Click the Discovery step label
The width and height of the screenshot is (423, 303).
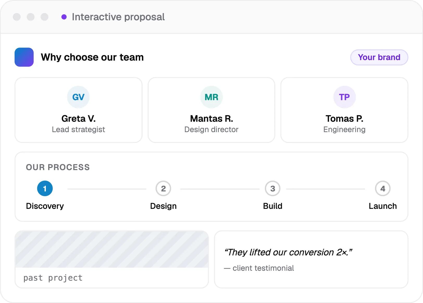coord(45,206)
